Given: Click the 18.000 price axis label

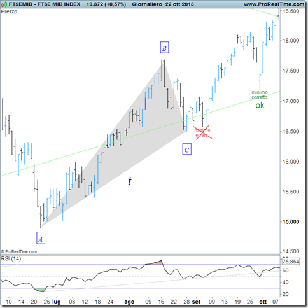Looking at the screenshot, I should (x=291, y=41).
